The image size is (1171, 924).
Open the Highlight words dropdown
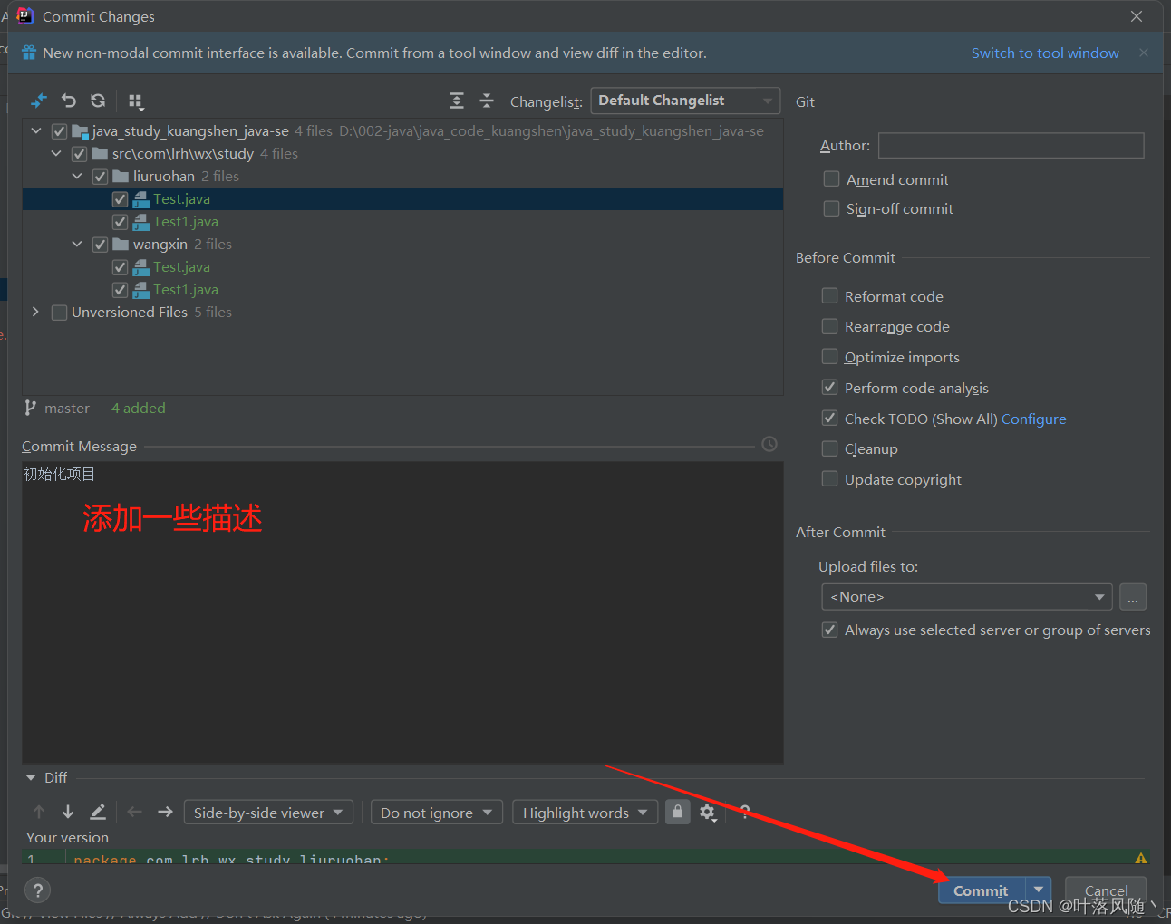(x=585, y=813)
